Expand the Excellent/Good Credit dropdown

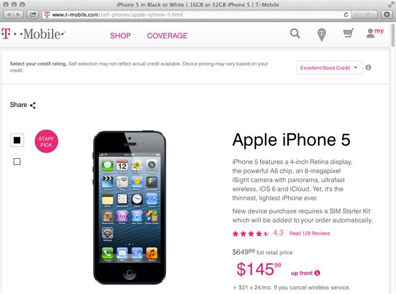[x=329, y=67]
